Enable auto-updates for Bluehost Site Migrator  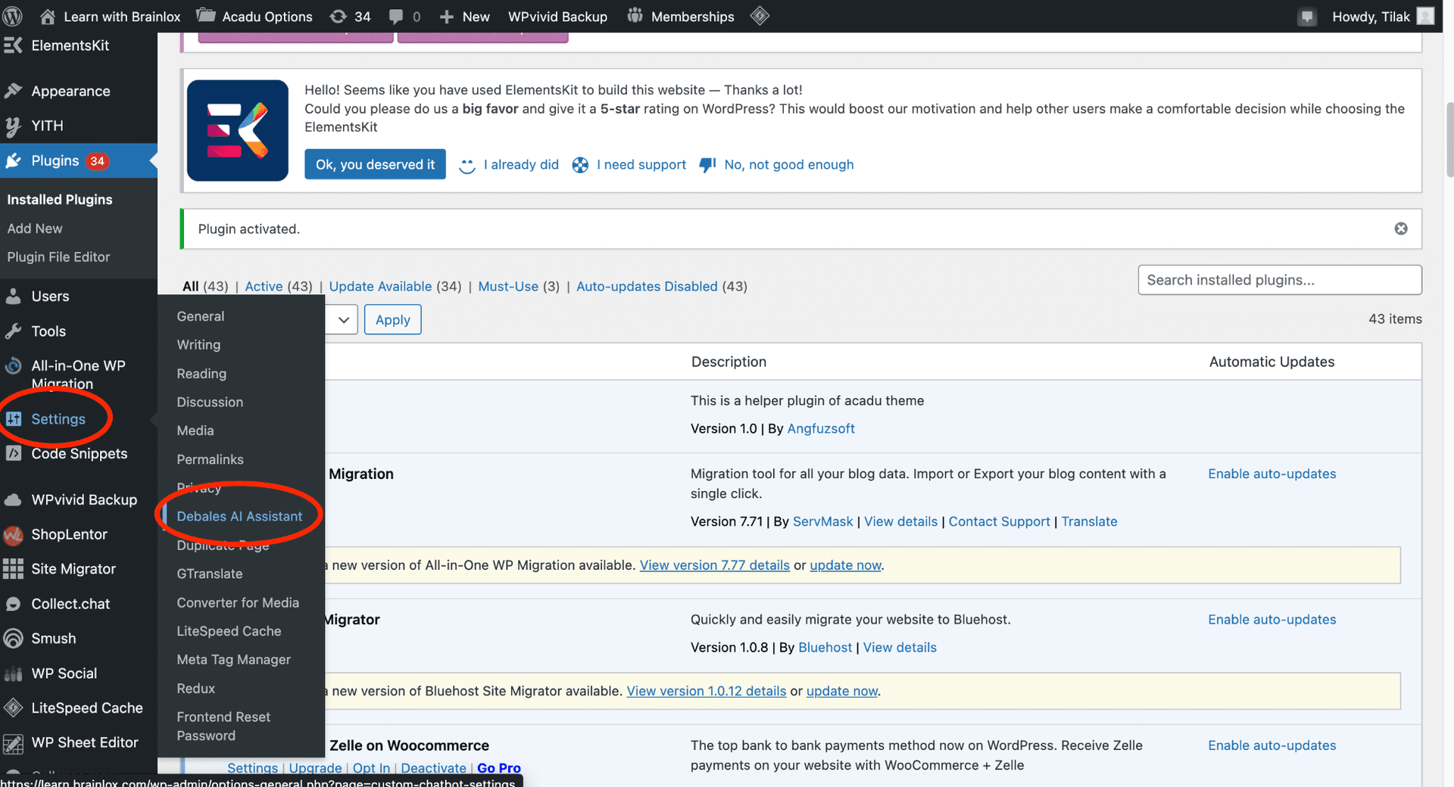tap(1271, 619)
